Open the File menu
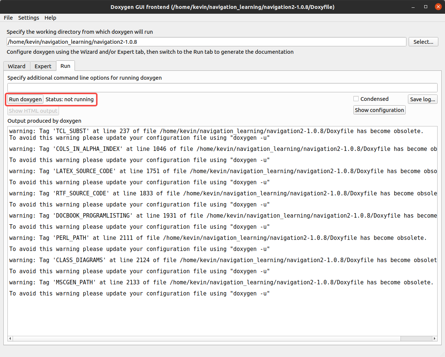This screenshot has width=445, height=357. pos(8,18)
